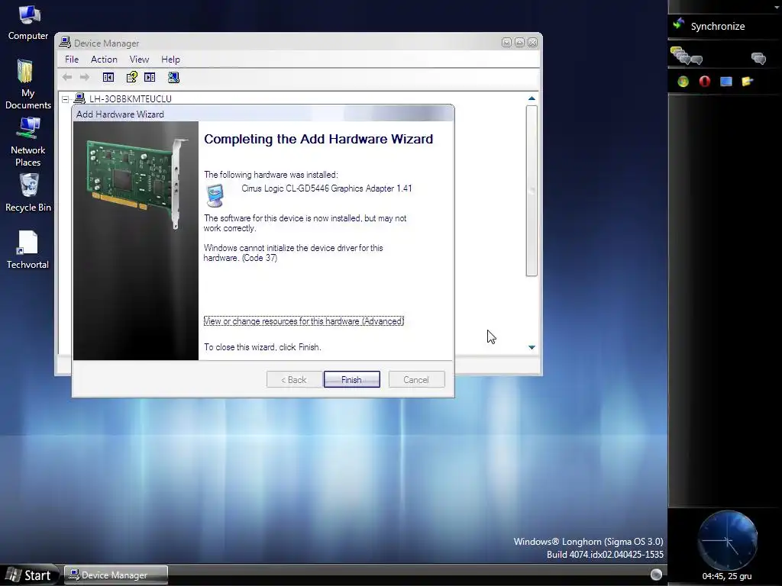Open the Action menu
This screenshot has width=782, height=586.
point(104,60)
